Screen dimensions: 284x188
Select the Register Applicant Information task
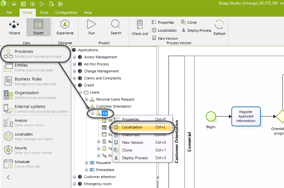point(246,116)
